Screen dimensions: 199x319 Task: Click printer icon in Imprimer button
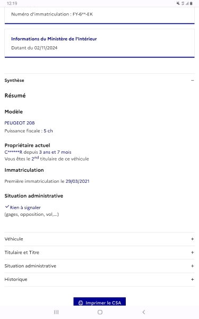click(81, 303)
